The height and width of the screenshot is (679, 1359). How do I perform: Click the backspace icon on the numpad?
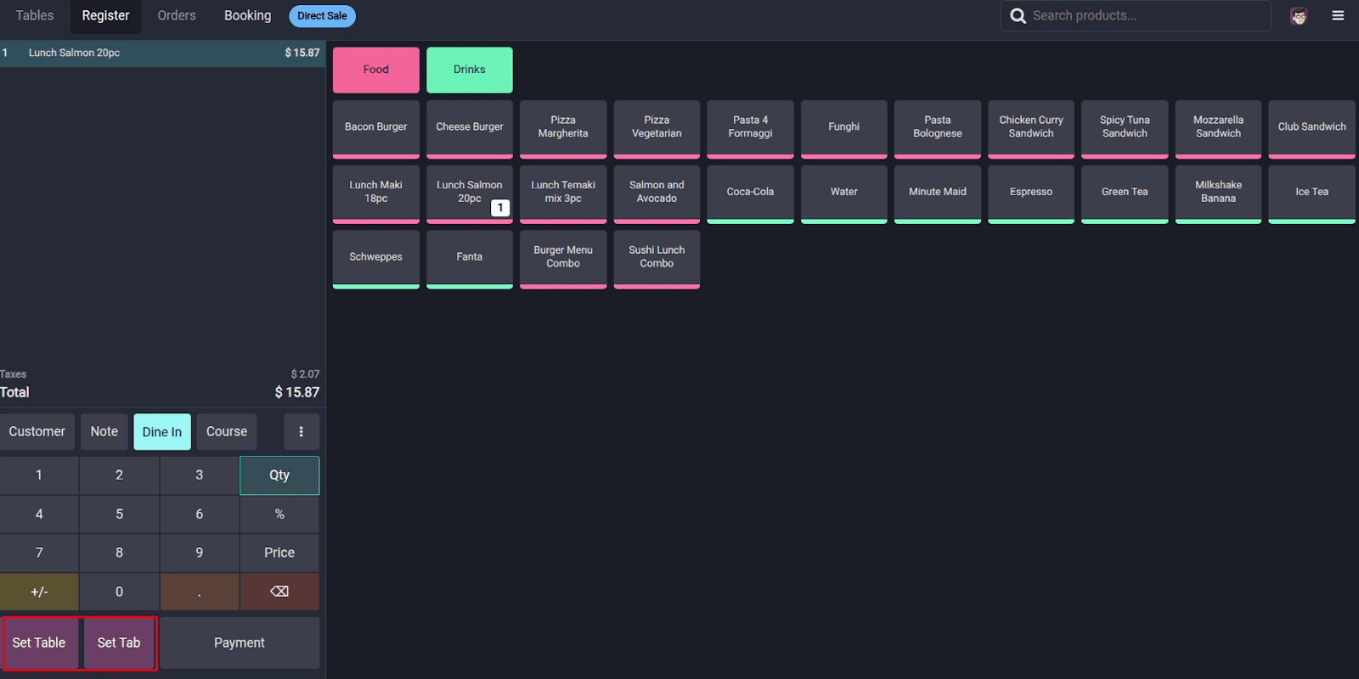click(279, 592)
